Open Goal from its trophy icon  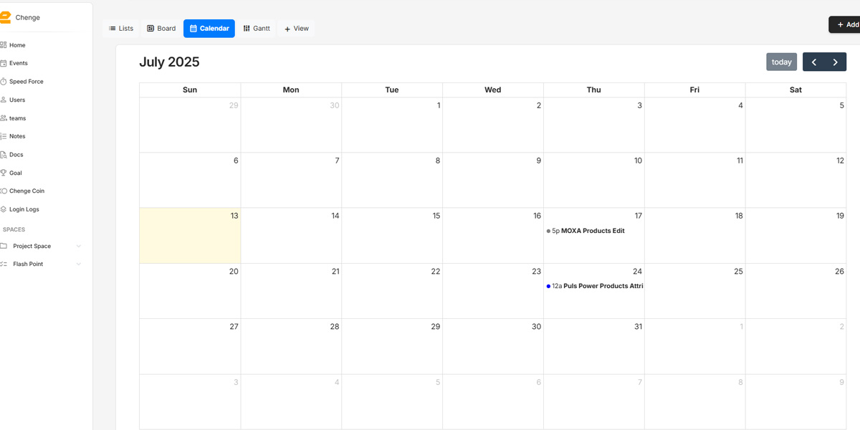tap(4, 173)
